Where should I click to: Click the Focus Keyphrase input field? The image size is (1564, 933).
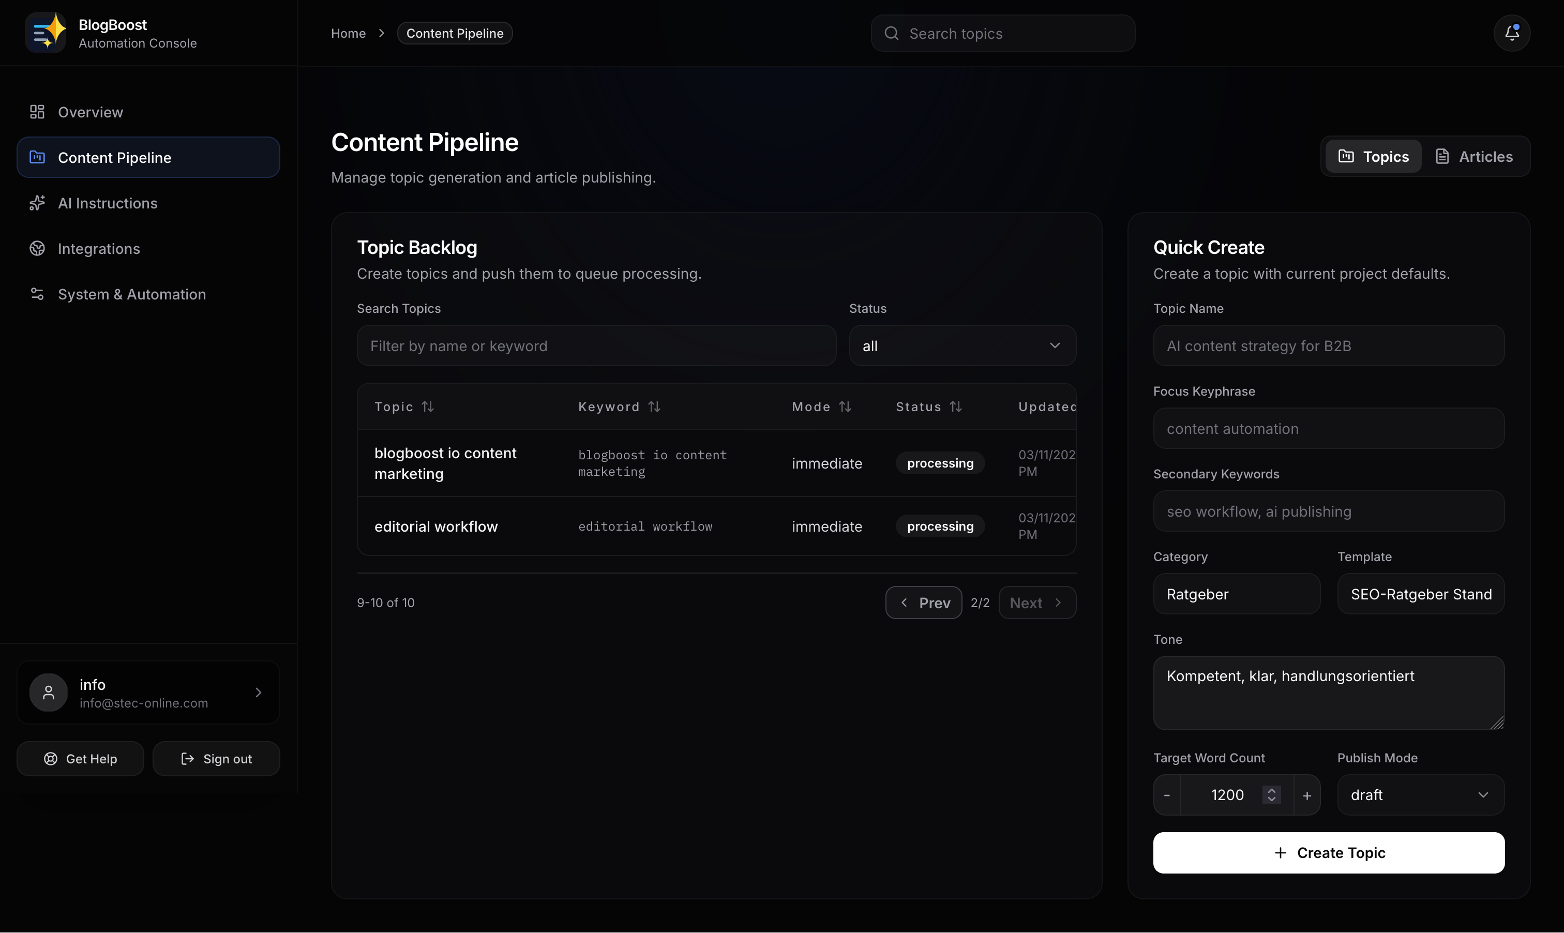coord(1328,428)
